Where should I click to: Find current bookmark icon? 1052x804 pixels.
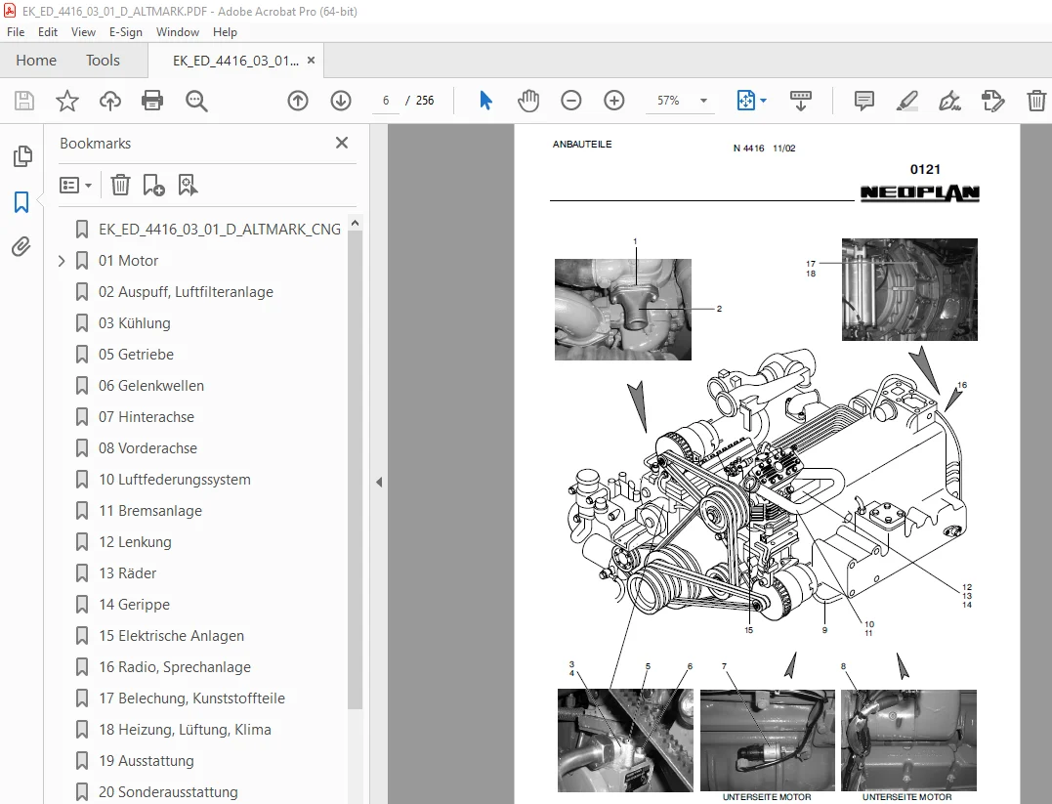click(x=188, y=185)
